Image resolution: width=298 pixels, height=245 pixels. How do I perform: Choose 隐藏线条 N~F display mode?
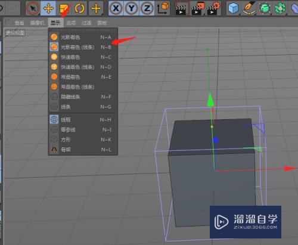83,97
